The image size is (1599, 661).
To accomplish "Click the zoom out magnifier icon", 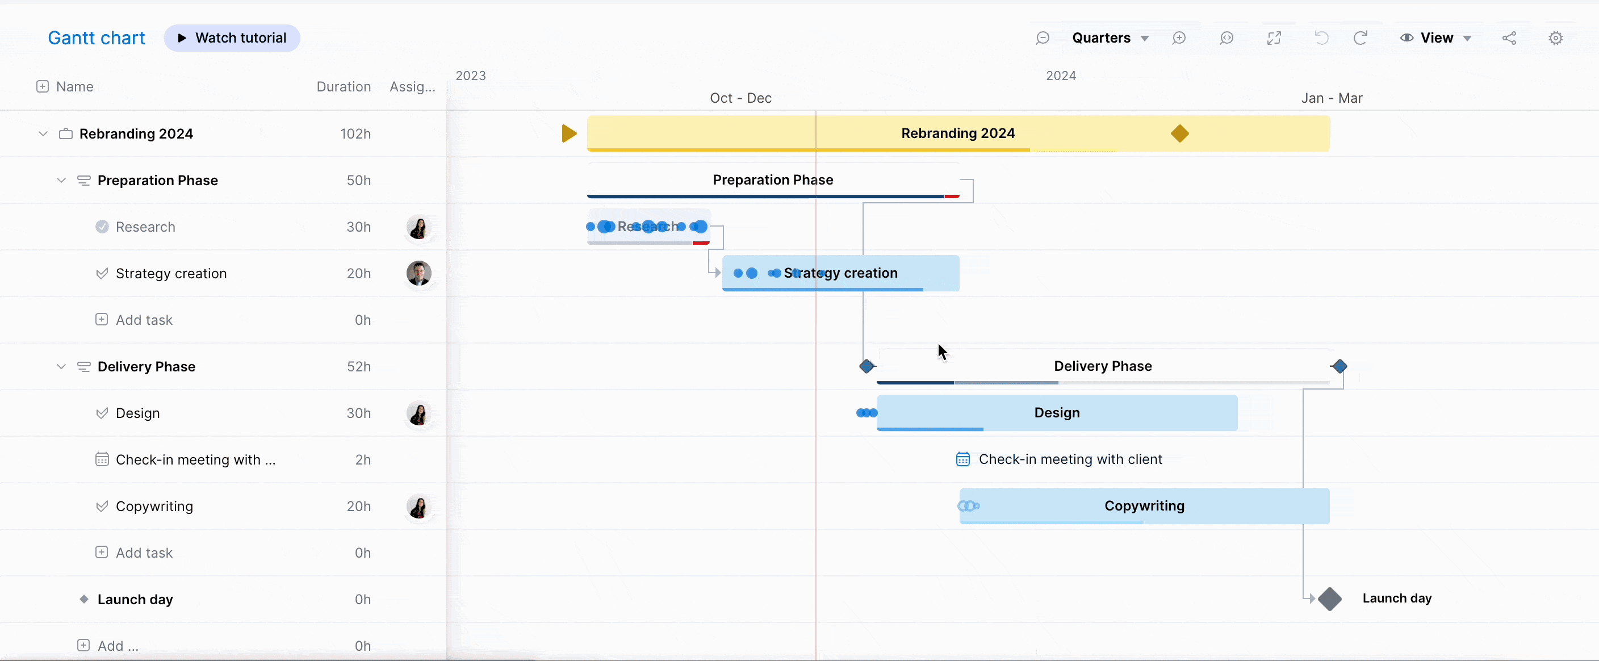I will pos(1042,38).
